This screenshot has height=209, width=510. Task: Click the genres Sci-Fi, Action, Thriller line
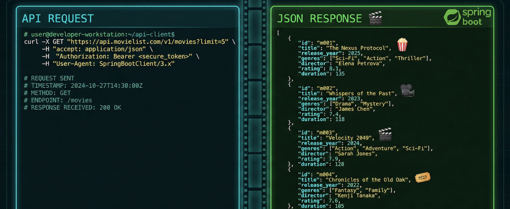point(365,59)
